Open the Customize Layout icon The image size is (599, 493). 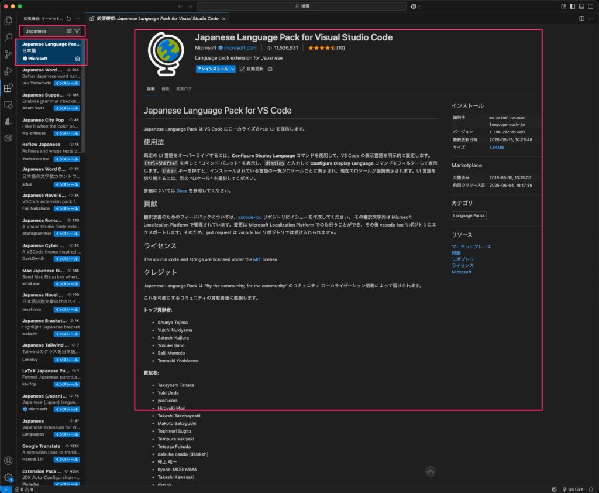point(563,6)
